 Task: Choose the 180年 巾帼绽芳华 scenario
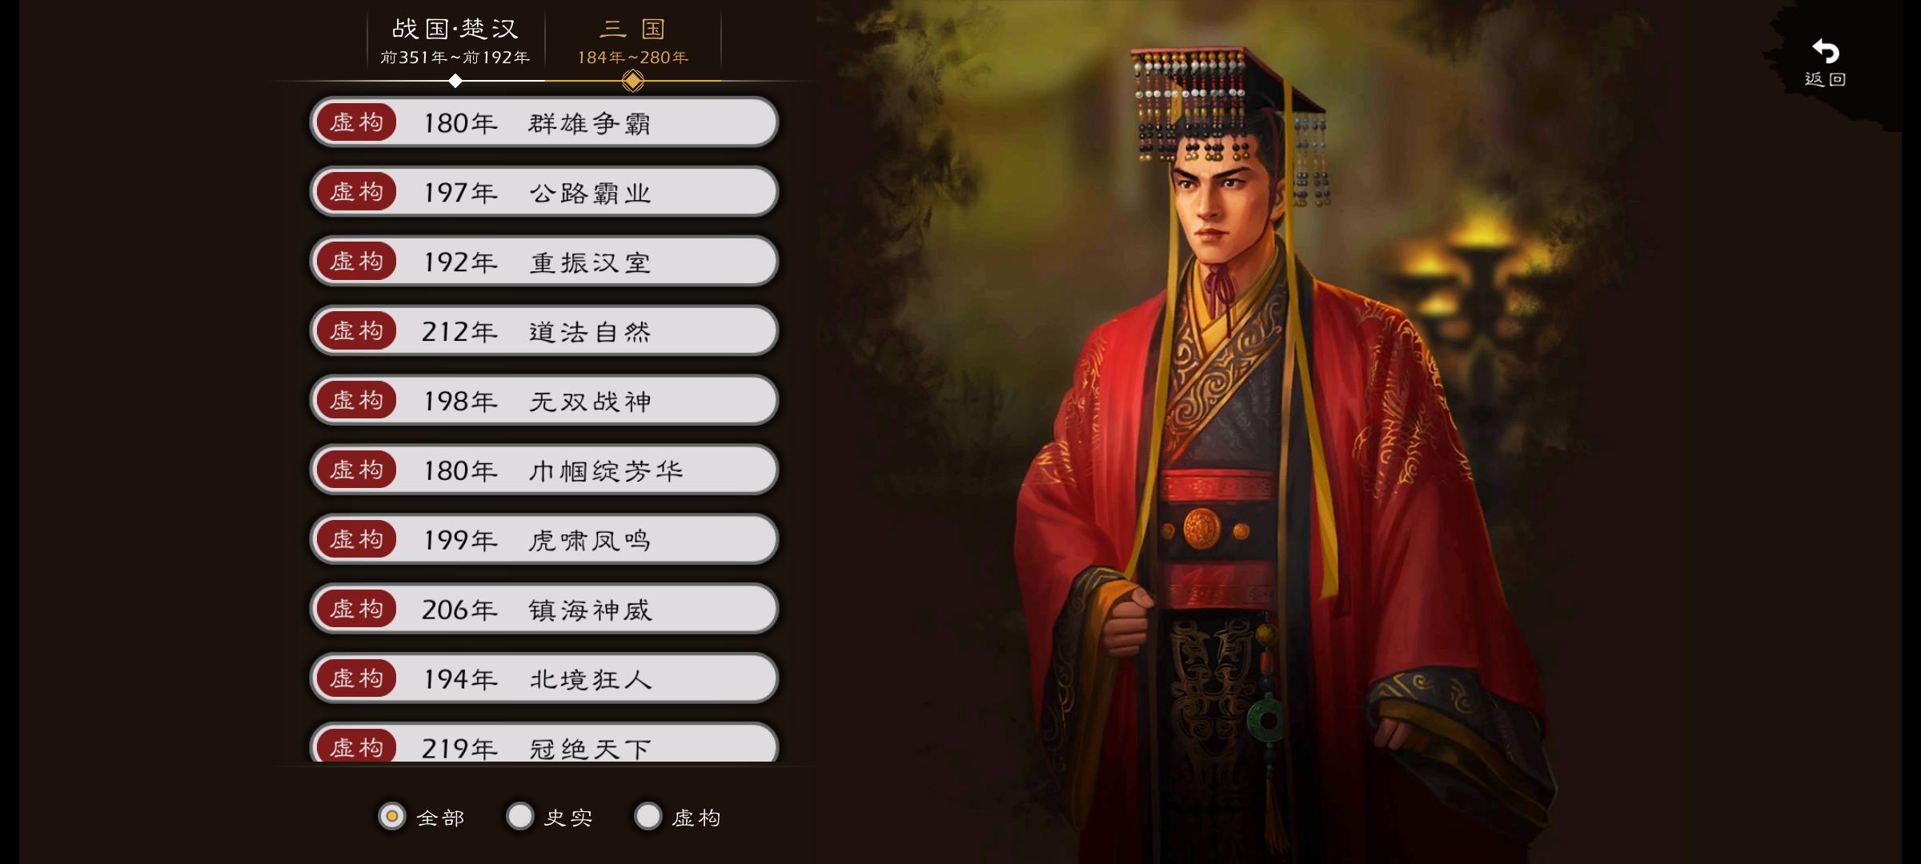(544, 470)
